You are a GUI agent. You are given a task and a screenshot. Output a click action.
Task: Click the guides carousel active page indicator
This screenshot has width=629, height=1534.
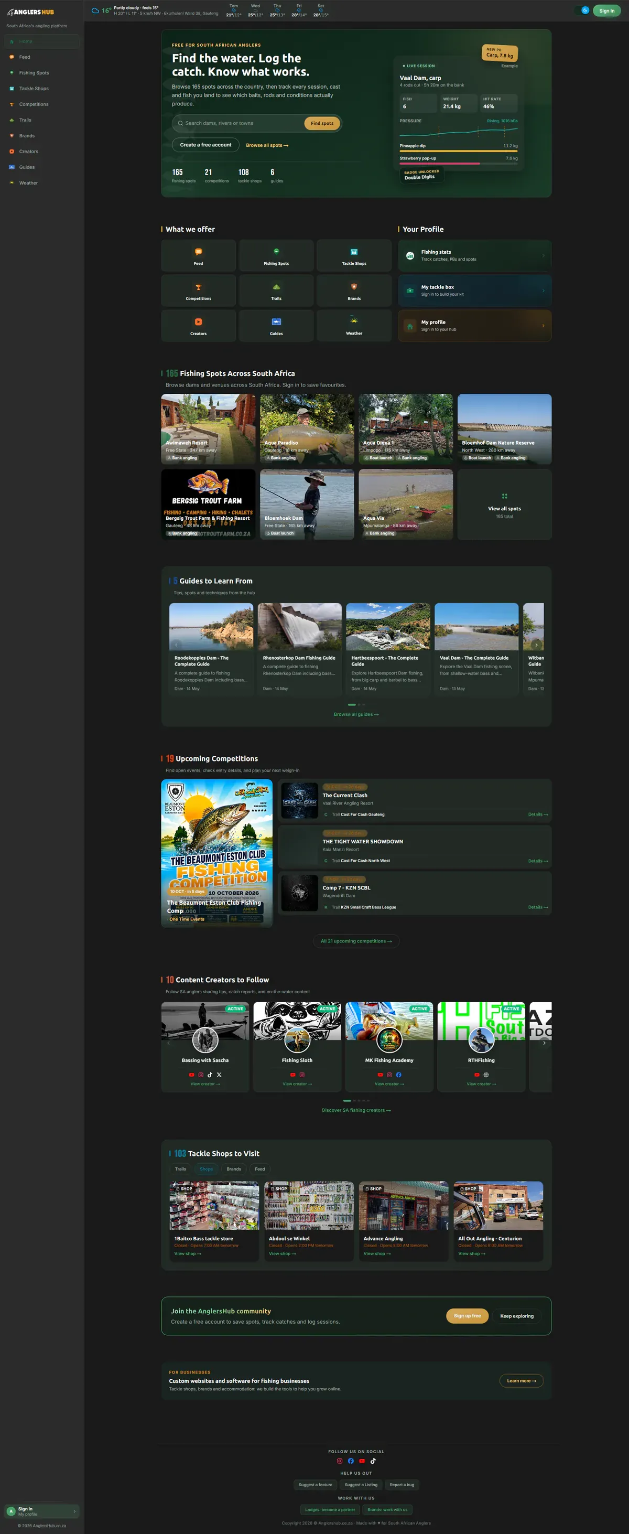[352, 704]
